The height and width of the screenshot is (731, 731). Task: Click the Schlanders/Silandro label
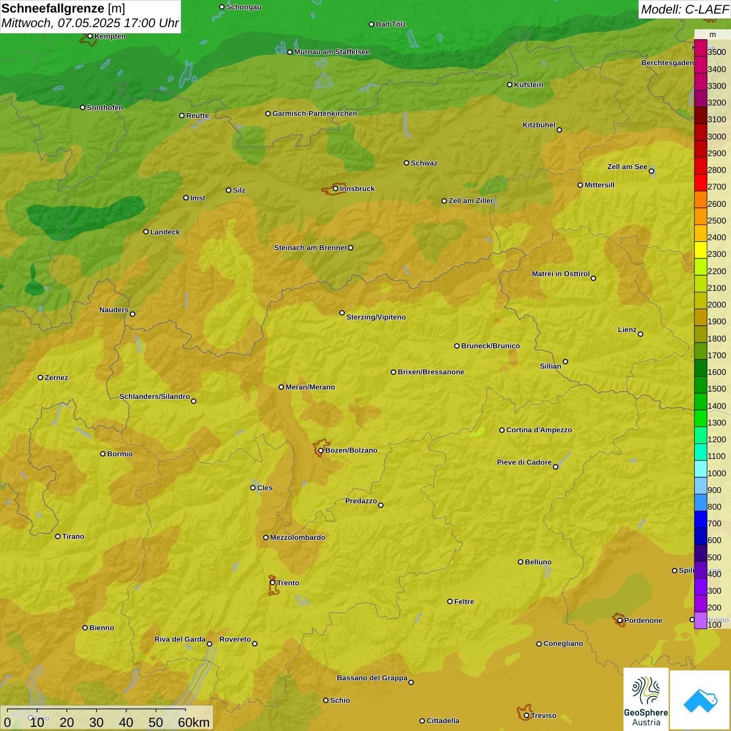(155, 396)
